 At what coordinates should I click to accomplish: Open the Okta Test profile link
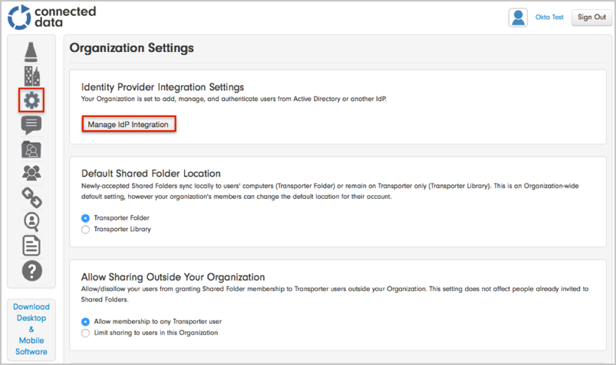pyautogui.click(x=550, y=18)
